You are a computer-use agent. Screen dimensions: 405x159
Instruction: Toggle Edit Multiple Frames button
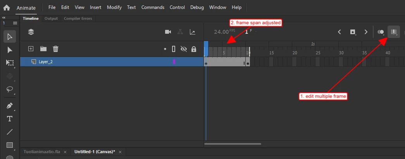click(394, 32)
